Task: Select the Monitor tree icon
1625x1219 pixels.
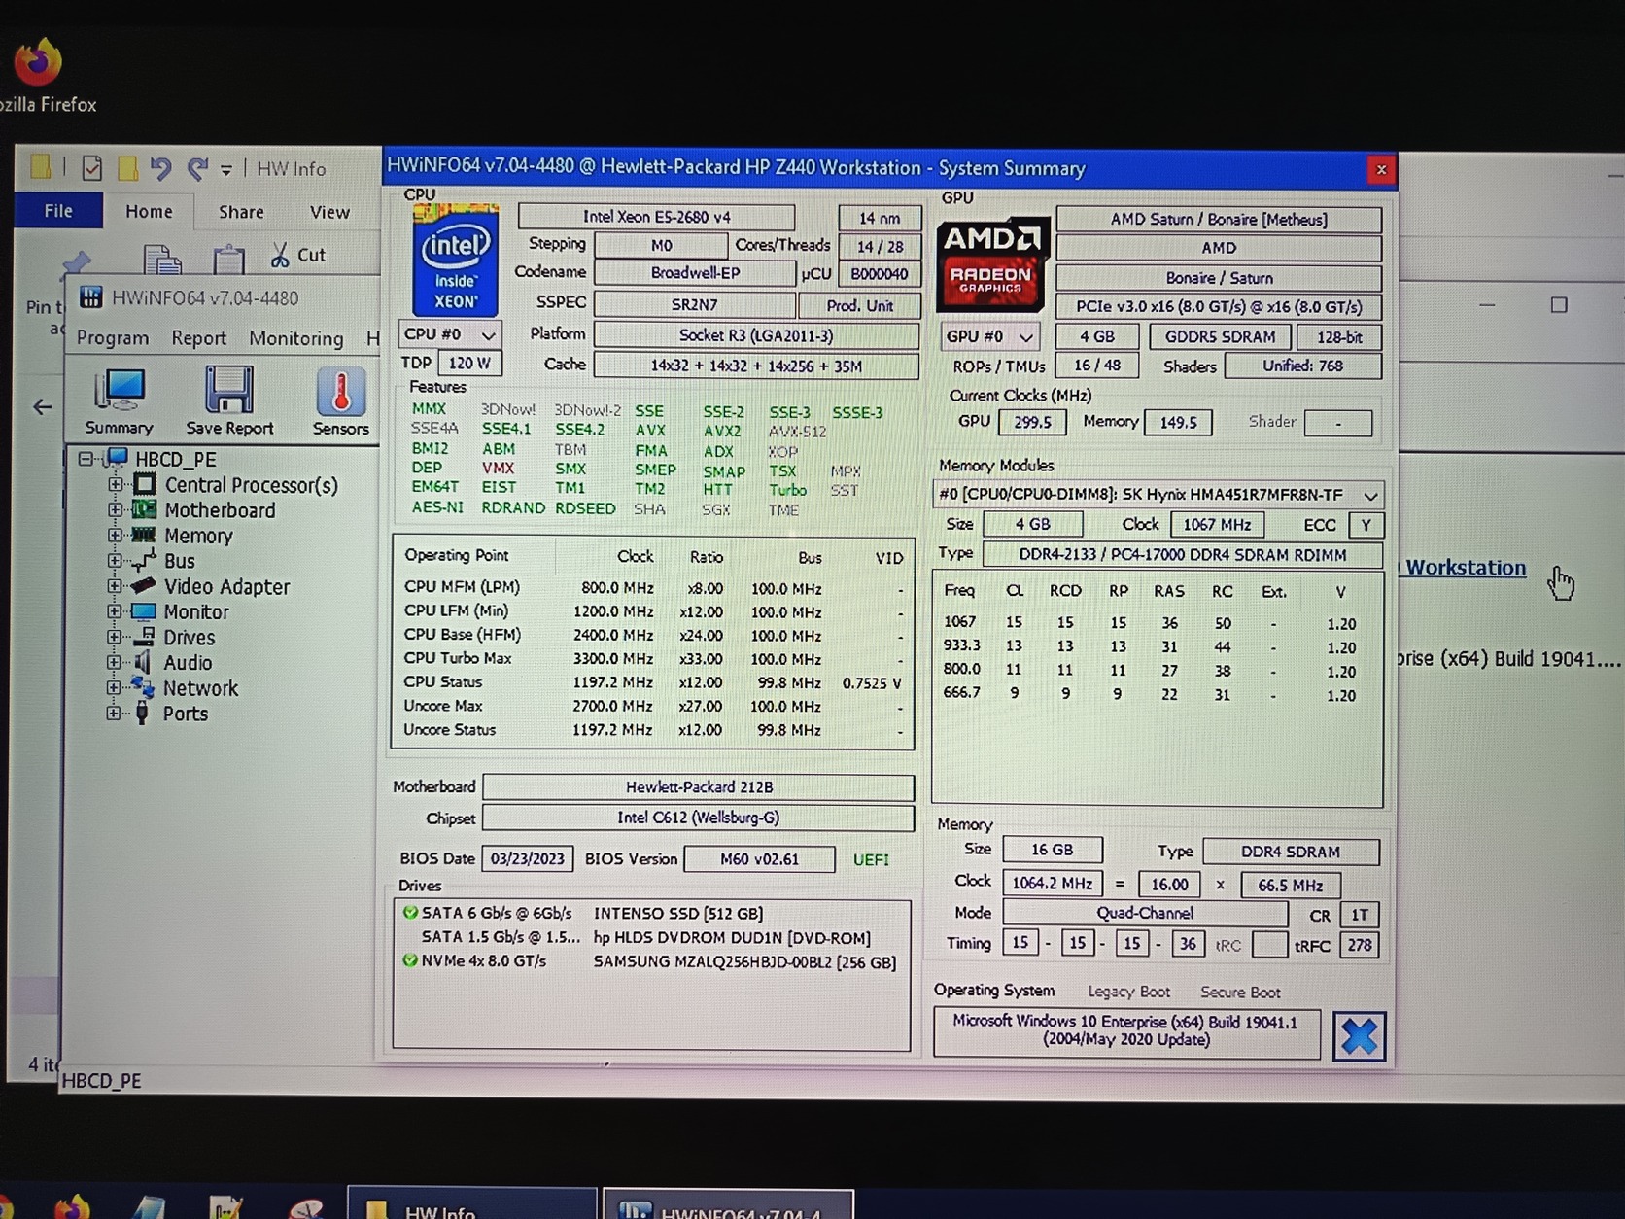Action: [x=144, y=611]
